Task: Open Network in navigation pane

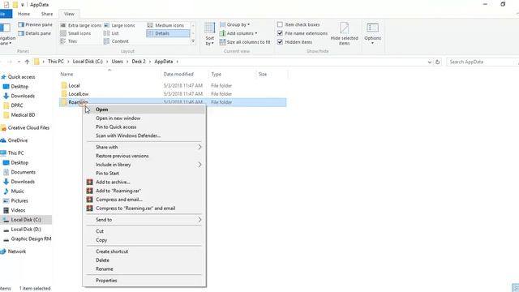Action: [14, 251]
